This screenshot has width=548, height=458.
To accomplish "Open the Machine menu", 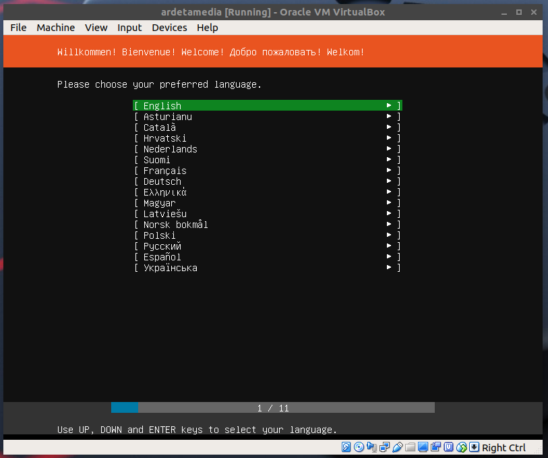I will coord(56,28).
